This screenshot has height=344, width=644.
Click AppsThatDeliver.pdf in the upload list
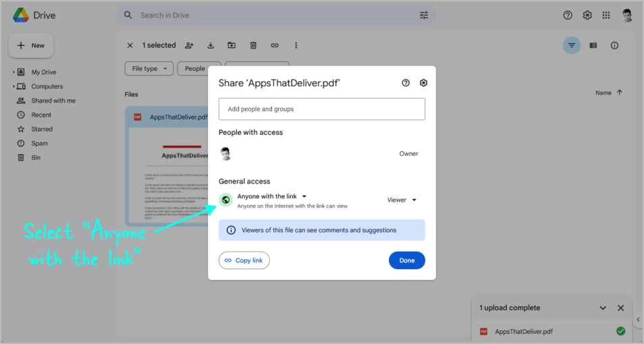524,331
